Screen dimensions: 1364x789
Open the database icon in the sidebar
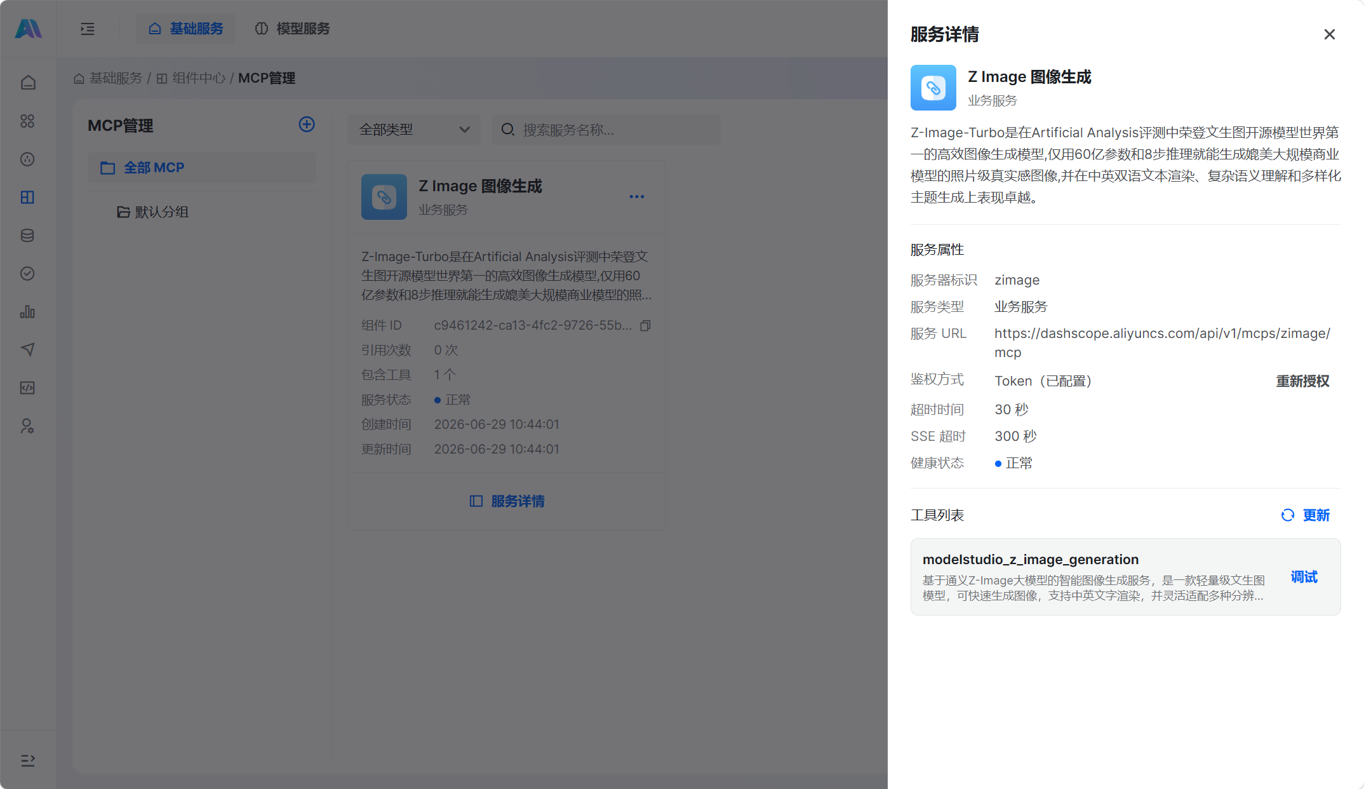point(27,235)
